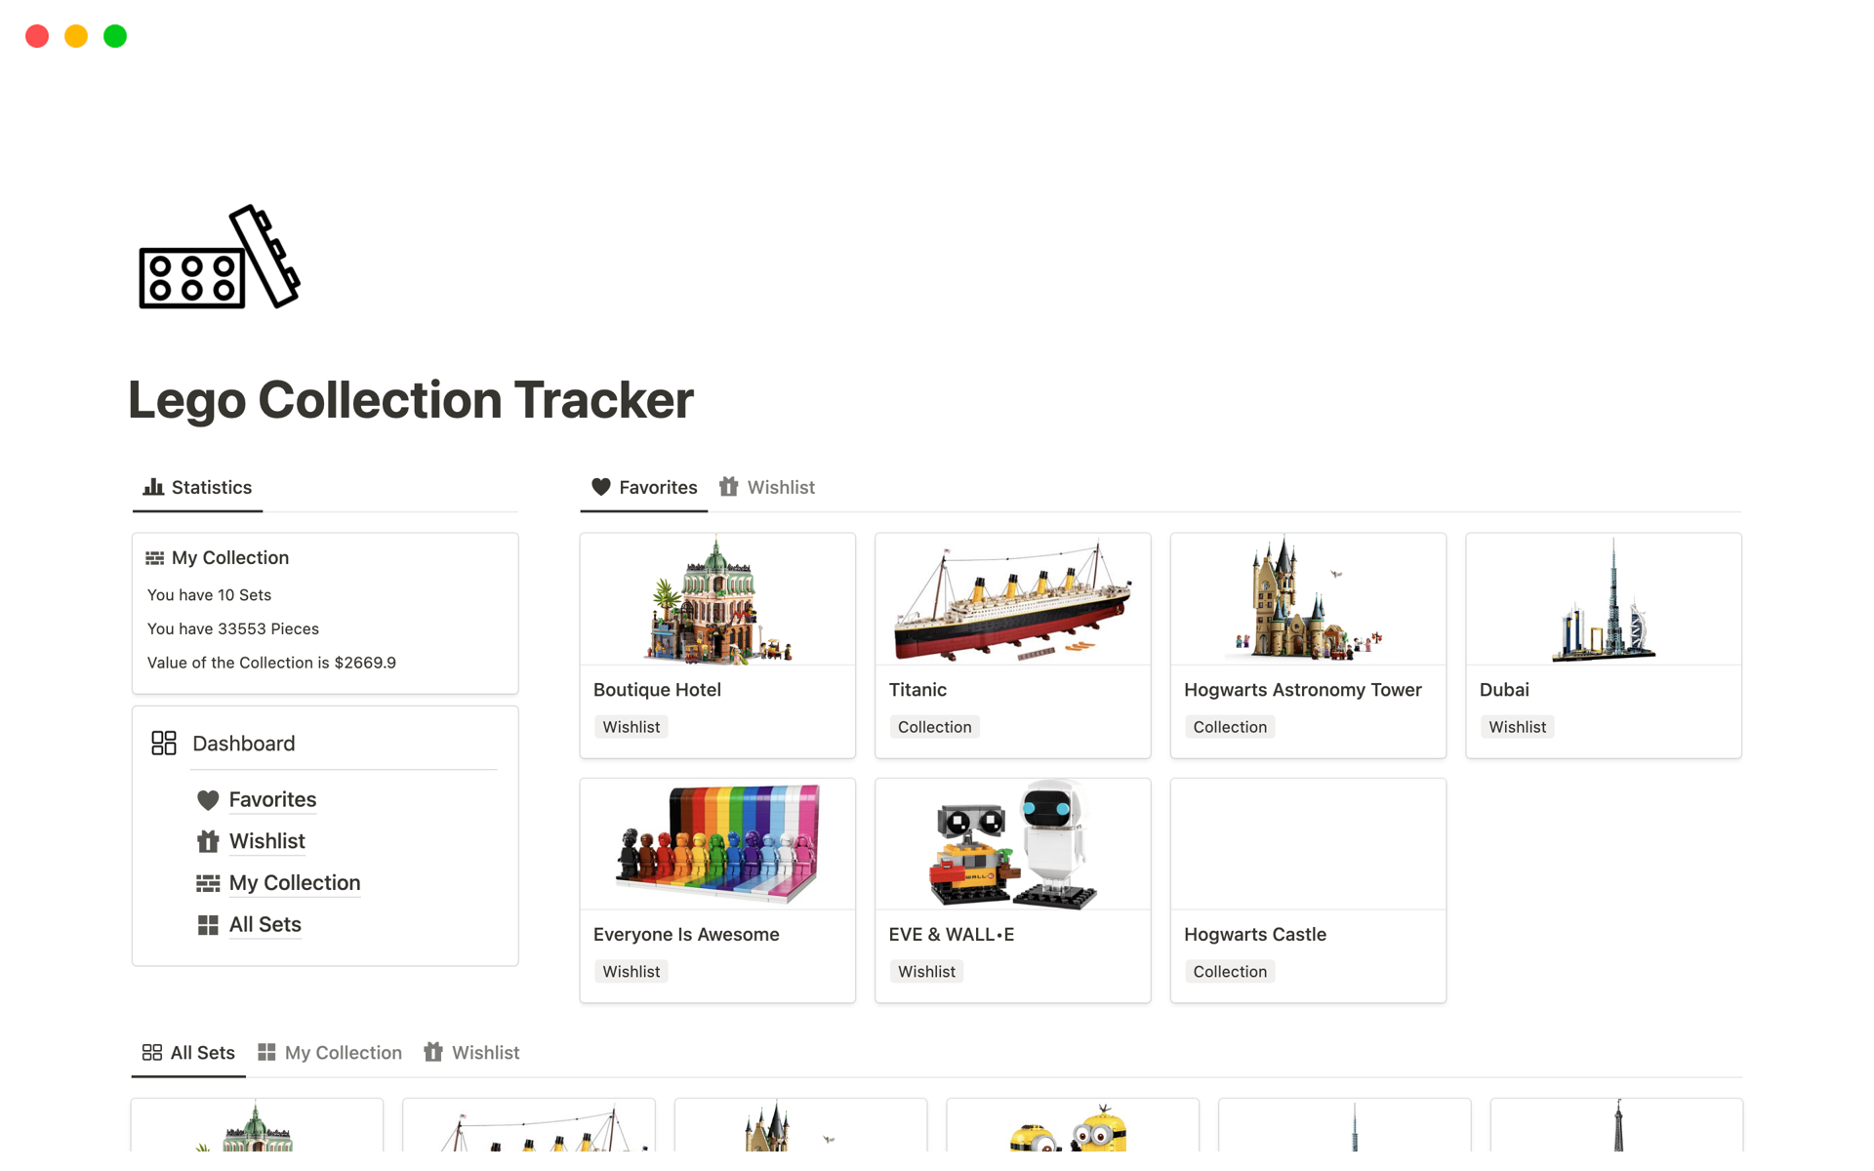Switch to the My Collection tab below
The image size is (1874, 1171).
(x=340, y=1052)
